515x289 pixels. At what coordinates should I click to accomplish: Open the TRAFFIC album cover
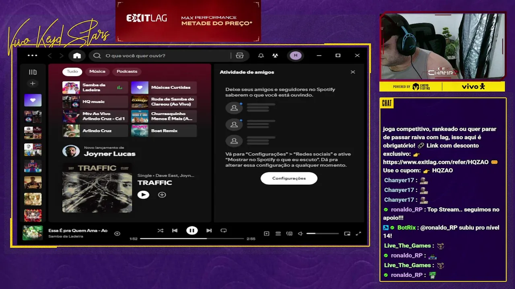97,187
